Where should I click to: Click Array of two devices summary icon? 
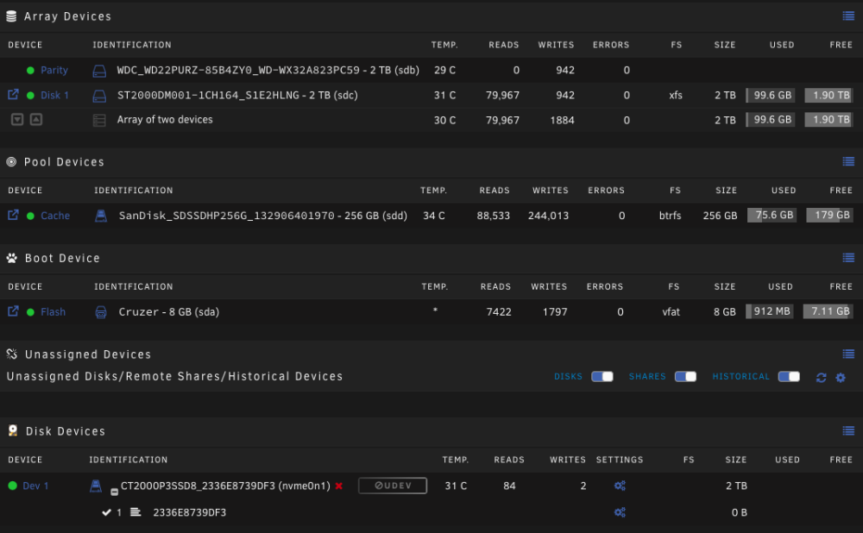coord(99,121)
